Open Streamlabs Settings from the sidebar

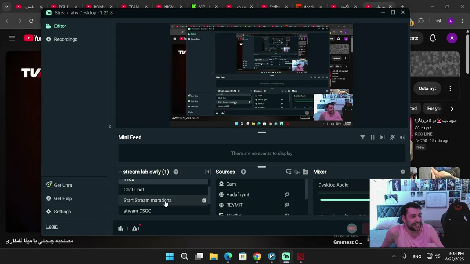click(58, 212)
